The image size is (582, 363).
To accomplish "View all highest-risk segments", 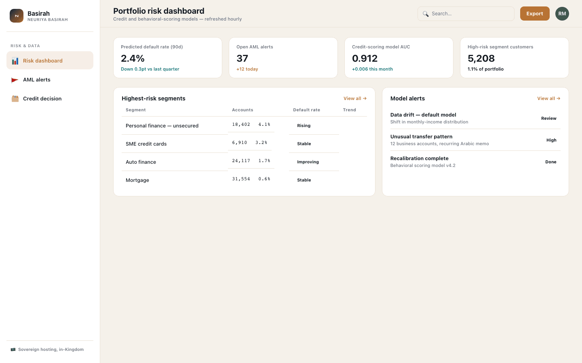I will click(355, 98).
